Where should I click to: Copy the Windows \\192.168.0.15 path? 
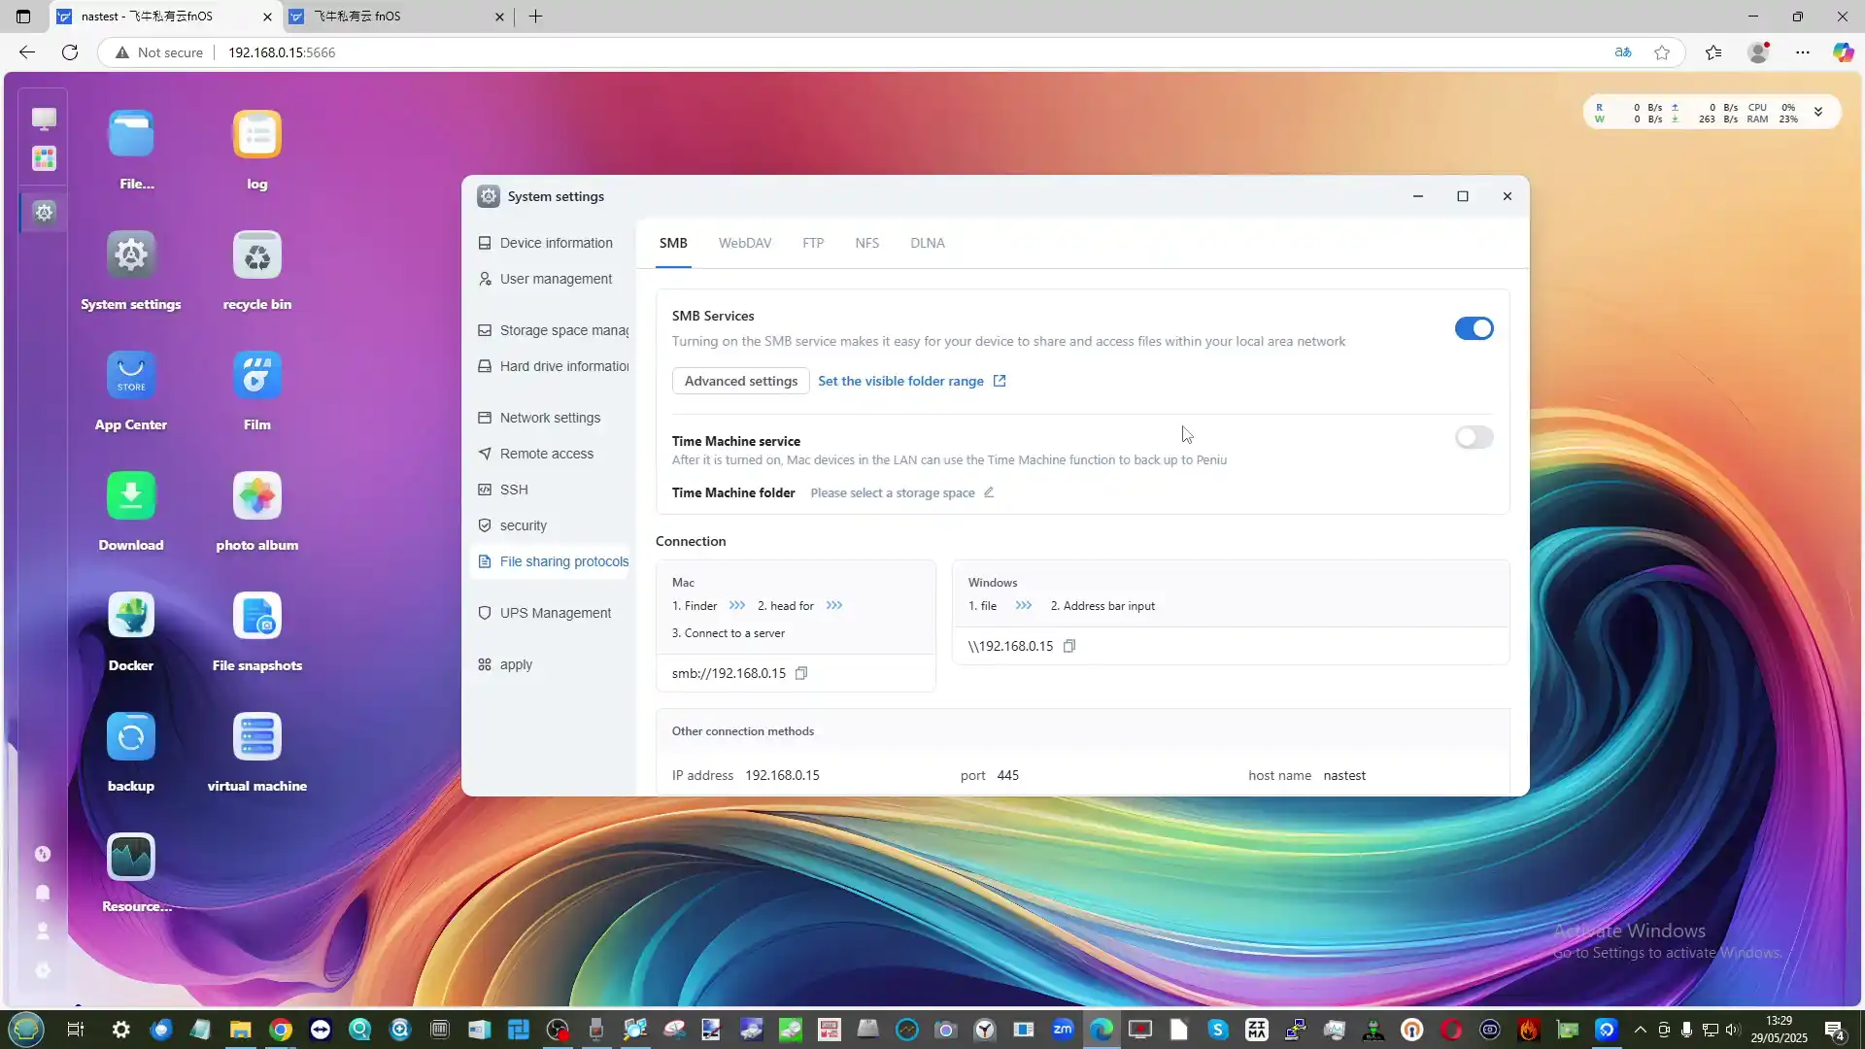(1068, 646)
